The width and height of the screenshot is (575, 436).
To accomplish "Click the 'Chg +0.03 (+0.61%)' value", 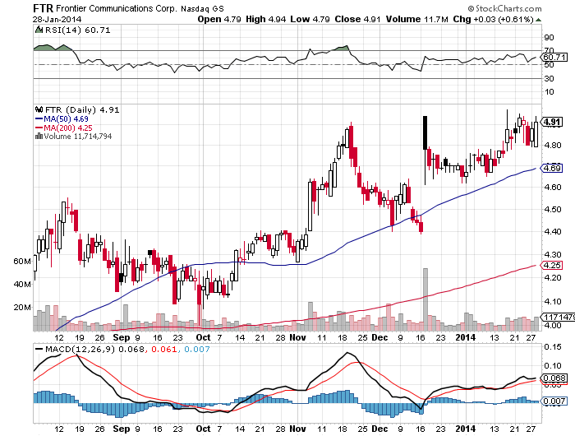I will coord(493,19).
